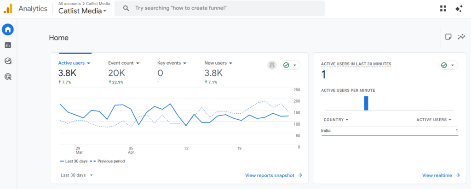Click Active users in last 30 minutes label
The height and width of the screenshot is (189, 471).
coord(356,64)
